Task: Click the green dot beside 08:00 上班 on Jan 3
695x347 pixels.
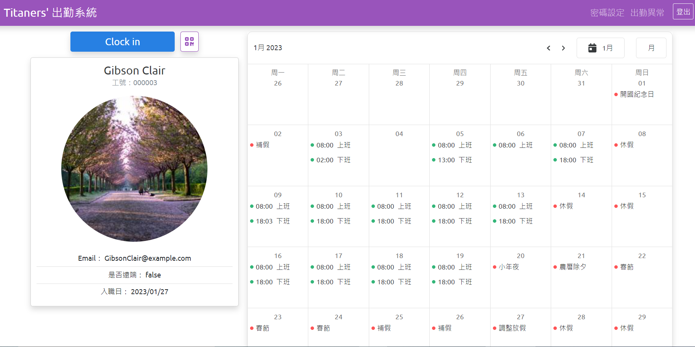Action: tap(312, 145)
